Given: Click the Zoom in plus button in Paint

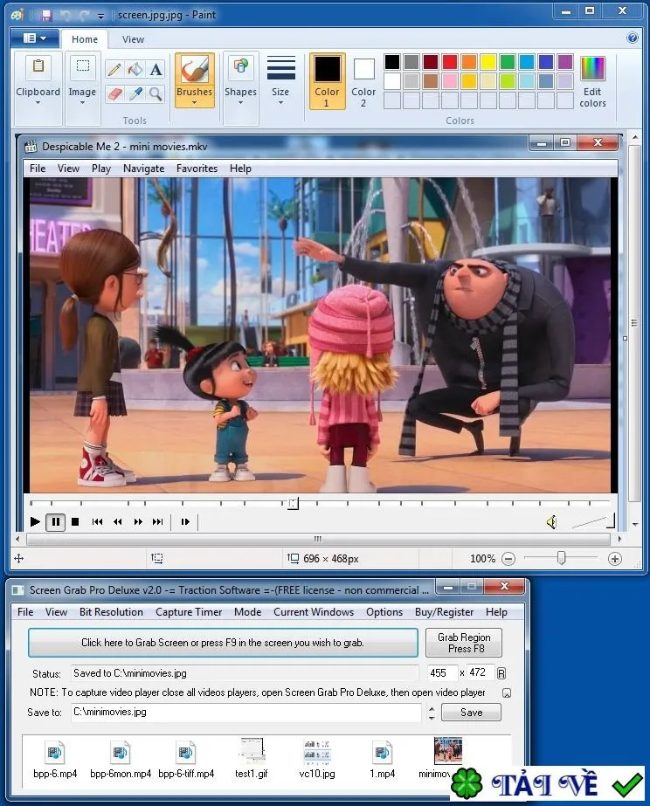Looking at the screenshot, I should pos(615,559).
